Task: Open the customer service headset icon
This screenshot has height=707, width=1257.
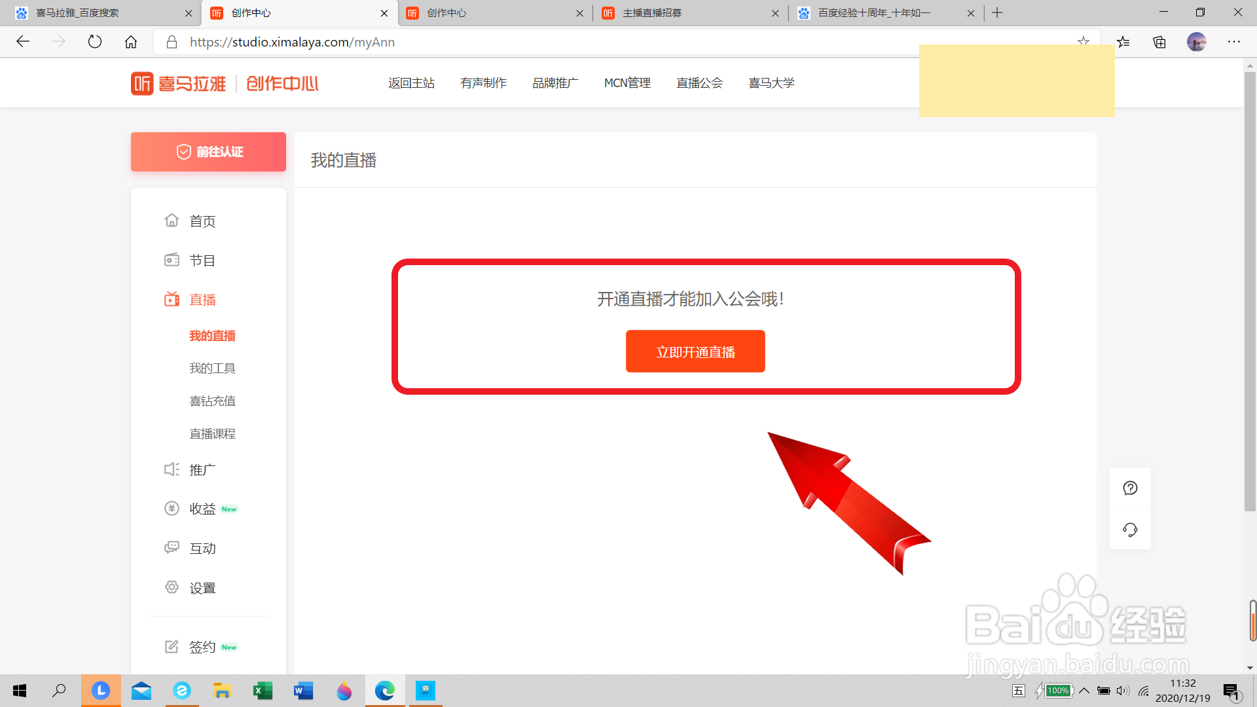Action: [x=1130, y=530]
